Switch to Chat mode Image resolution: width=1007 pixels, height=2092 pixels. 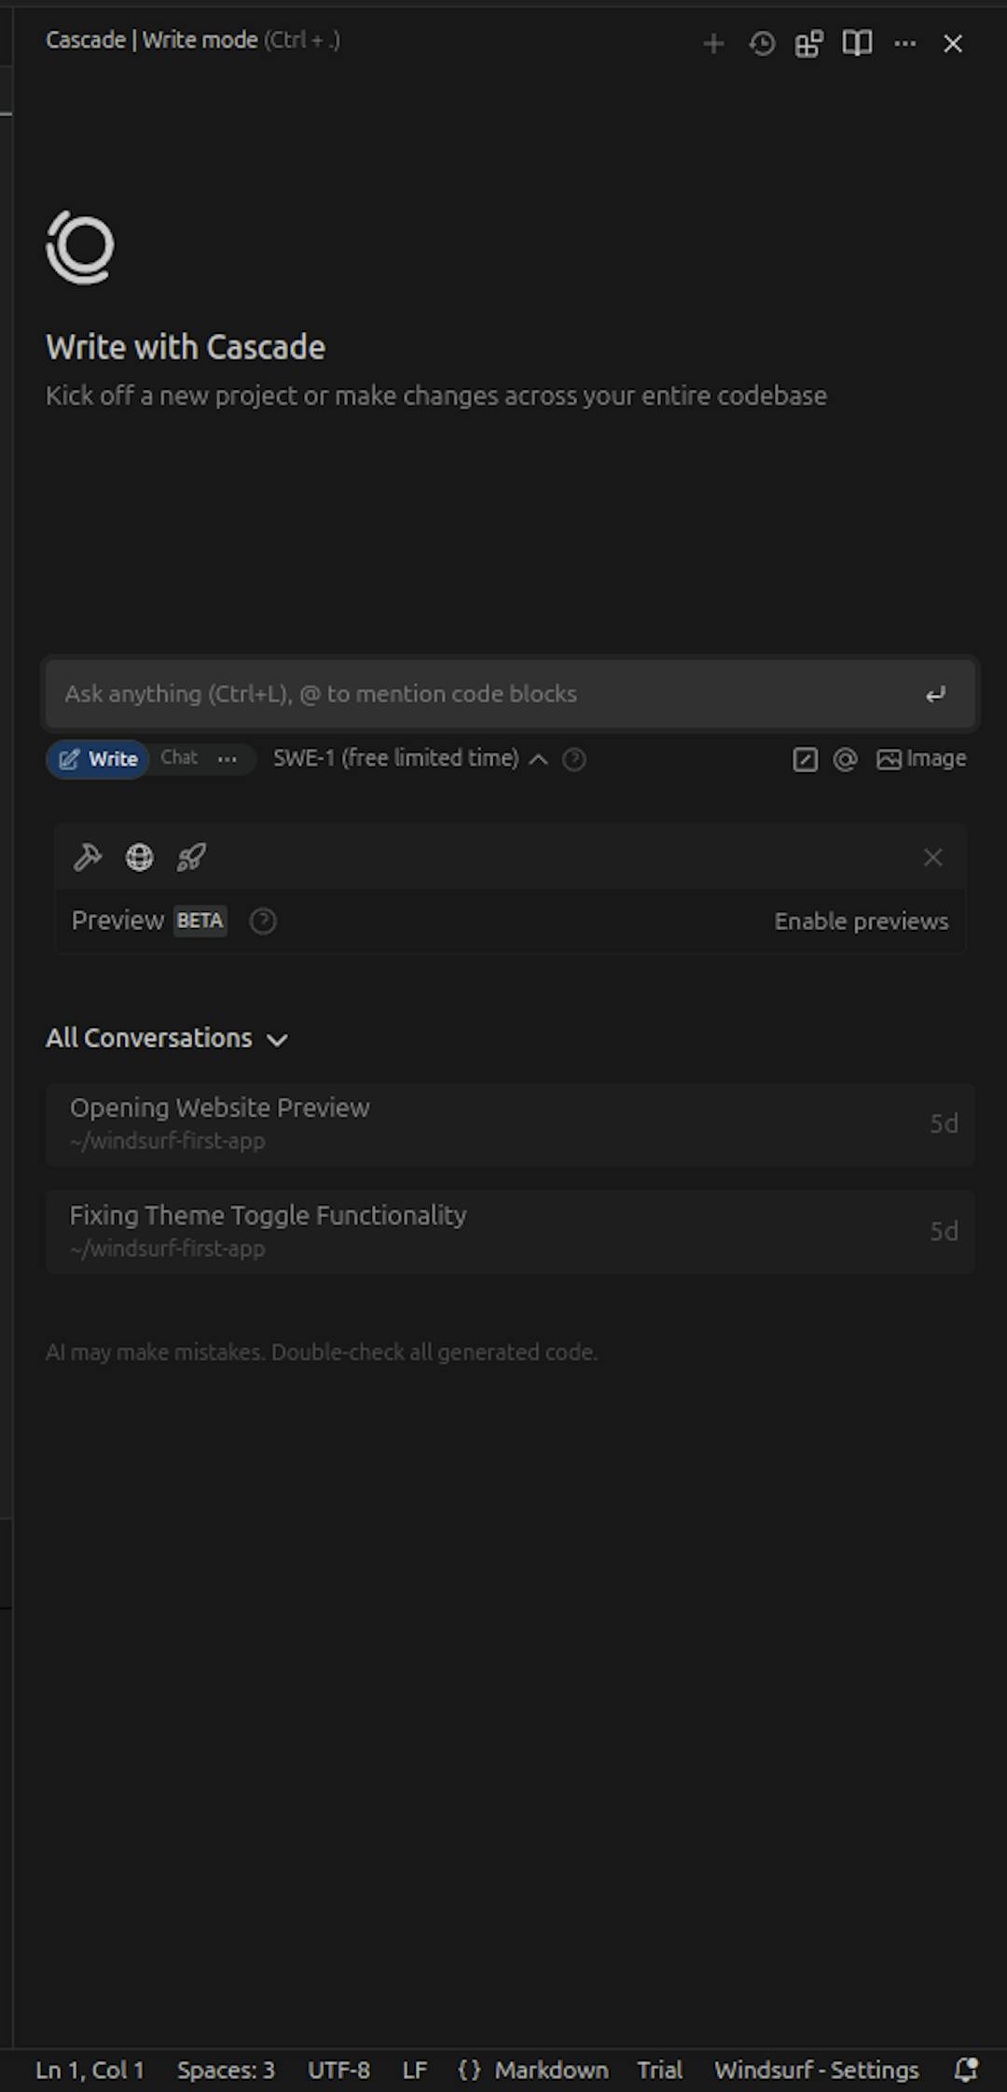(x=179, y=757)
